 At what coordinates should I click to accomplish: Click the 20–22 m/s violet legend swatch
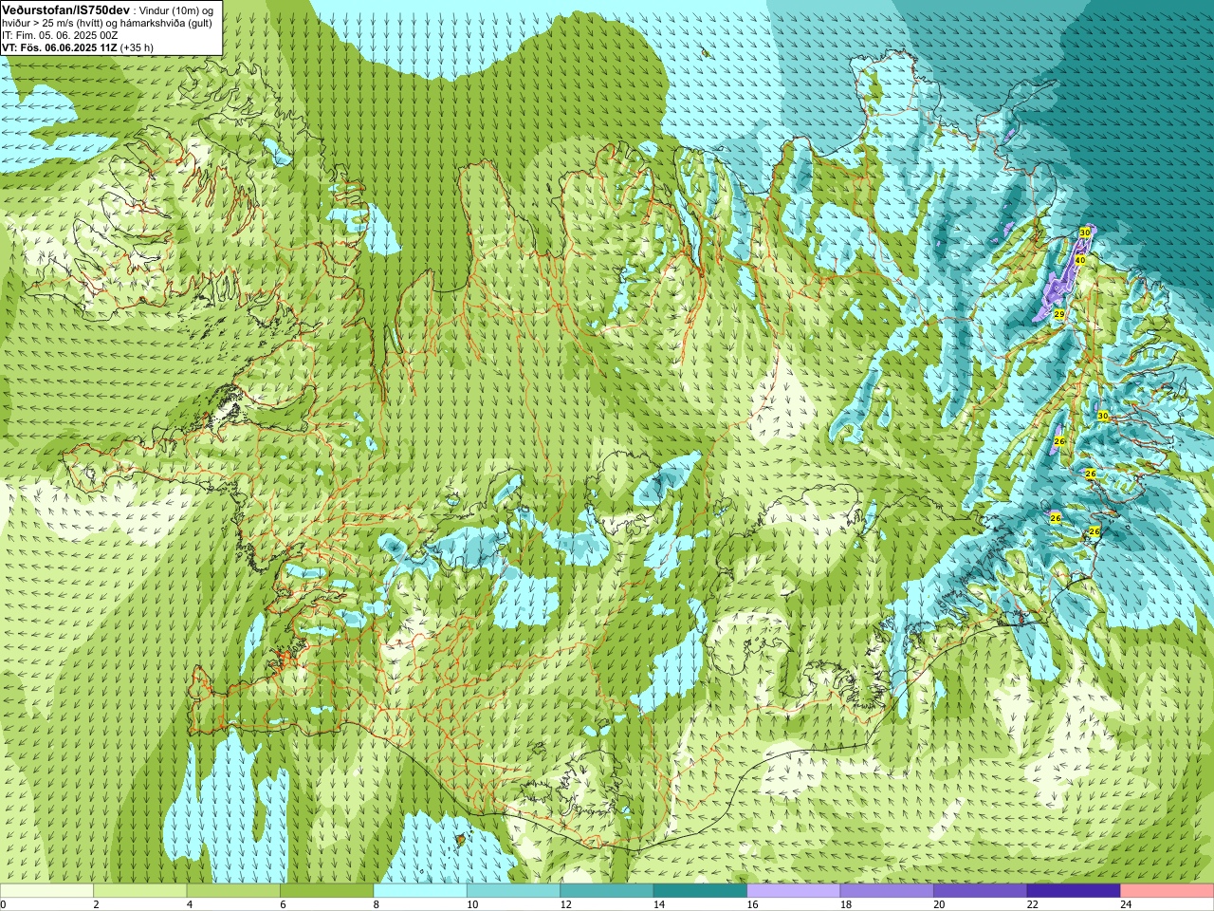click(x=981, y=891)
